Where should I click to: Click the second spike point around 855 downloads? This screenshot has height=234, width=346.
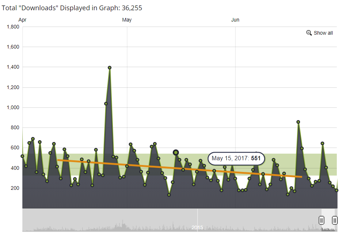298,122
